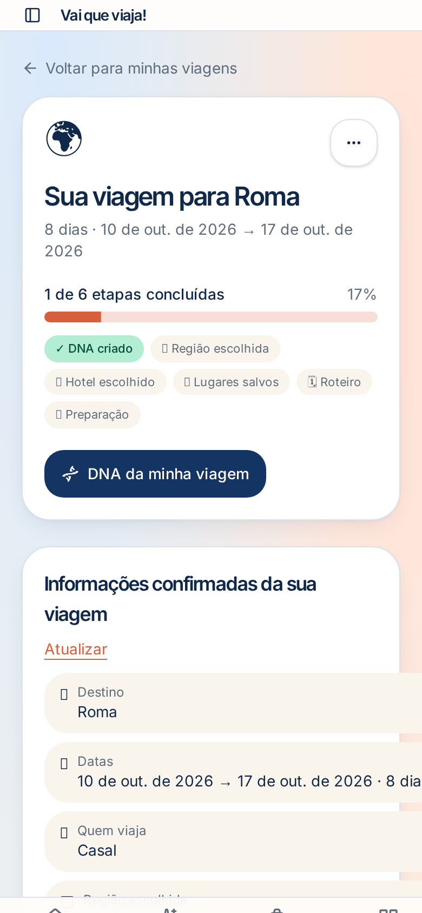The image size is (422, 913).
Task: Open DNA da minha viagem
Action: pyautogui.click(x=155, y=474)
